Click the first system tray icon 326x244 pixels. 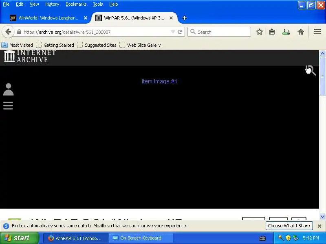click(x=281, y=238)
